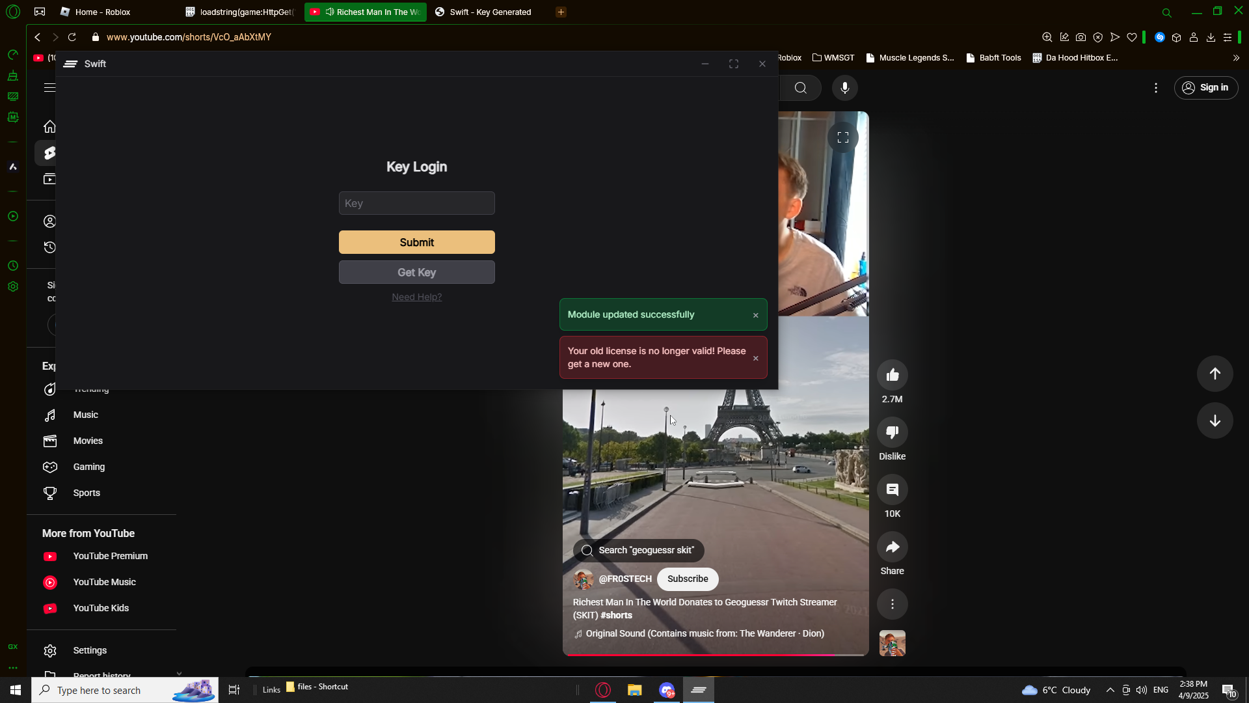Subscribe to @FR0STECH channel
The height and width of the screenshot is (703, 1249).
688,579
